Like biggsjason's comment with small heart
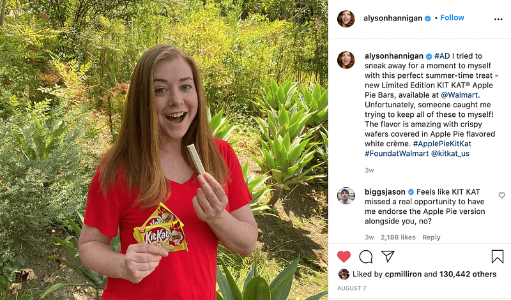The image size is (511, 300). [x=502, y=195]
